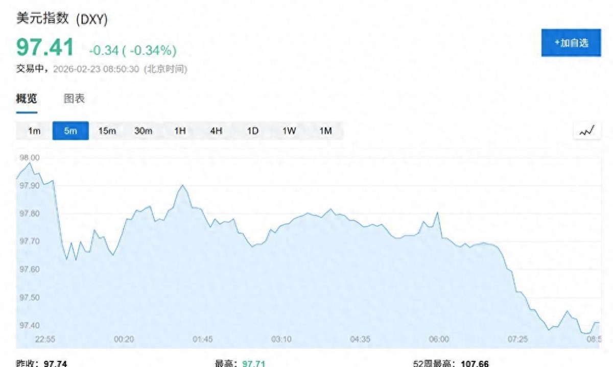Click the 美元指数 (DXY) title
This screenshot has height=367, width=613.
pyautogui.click(x=62, y=19)
